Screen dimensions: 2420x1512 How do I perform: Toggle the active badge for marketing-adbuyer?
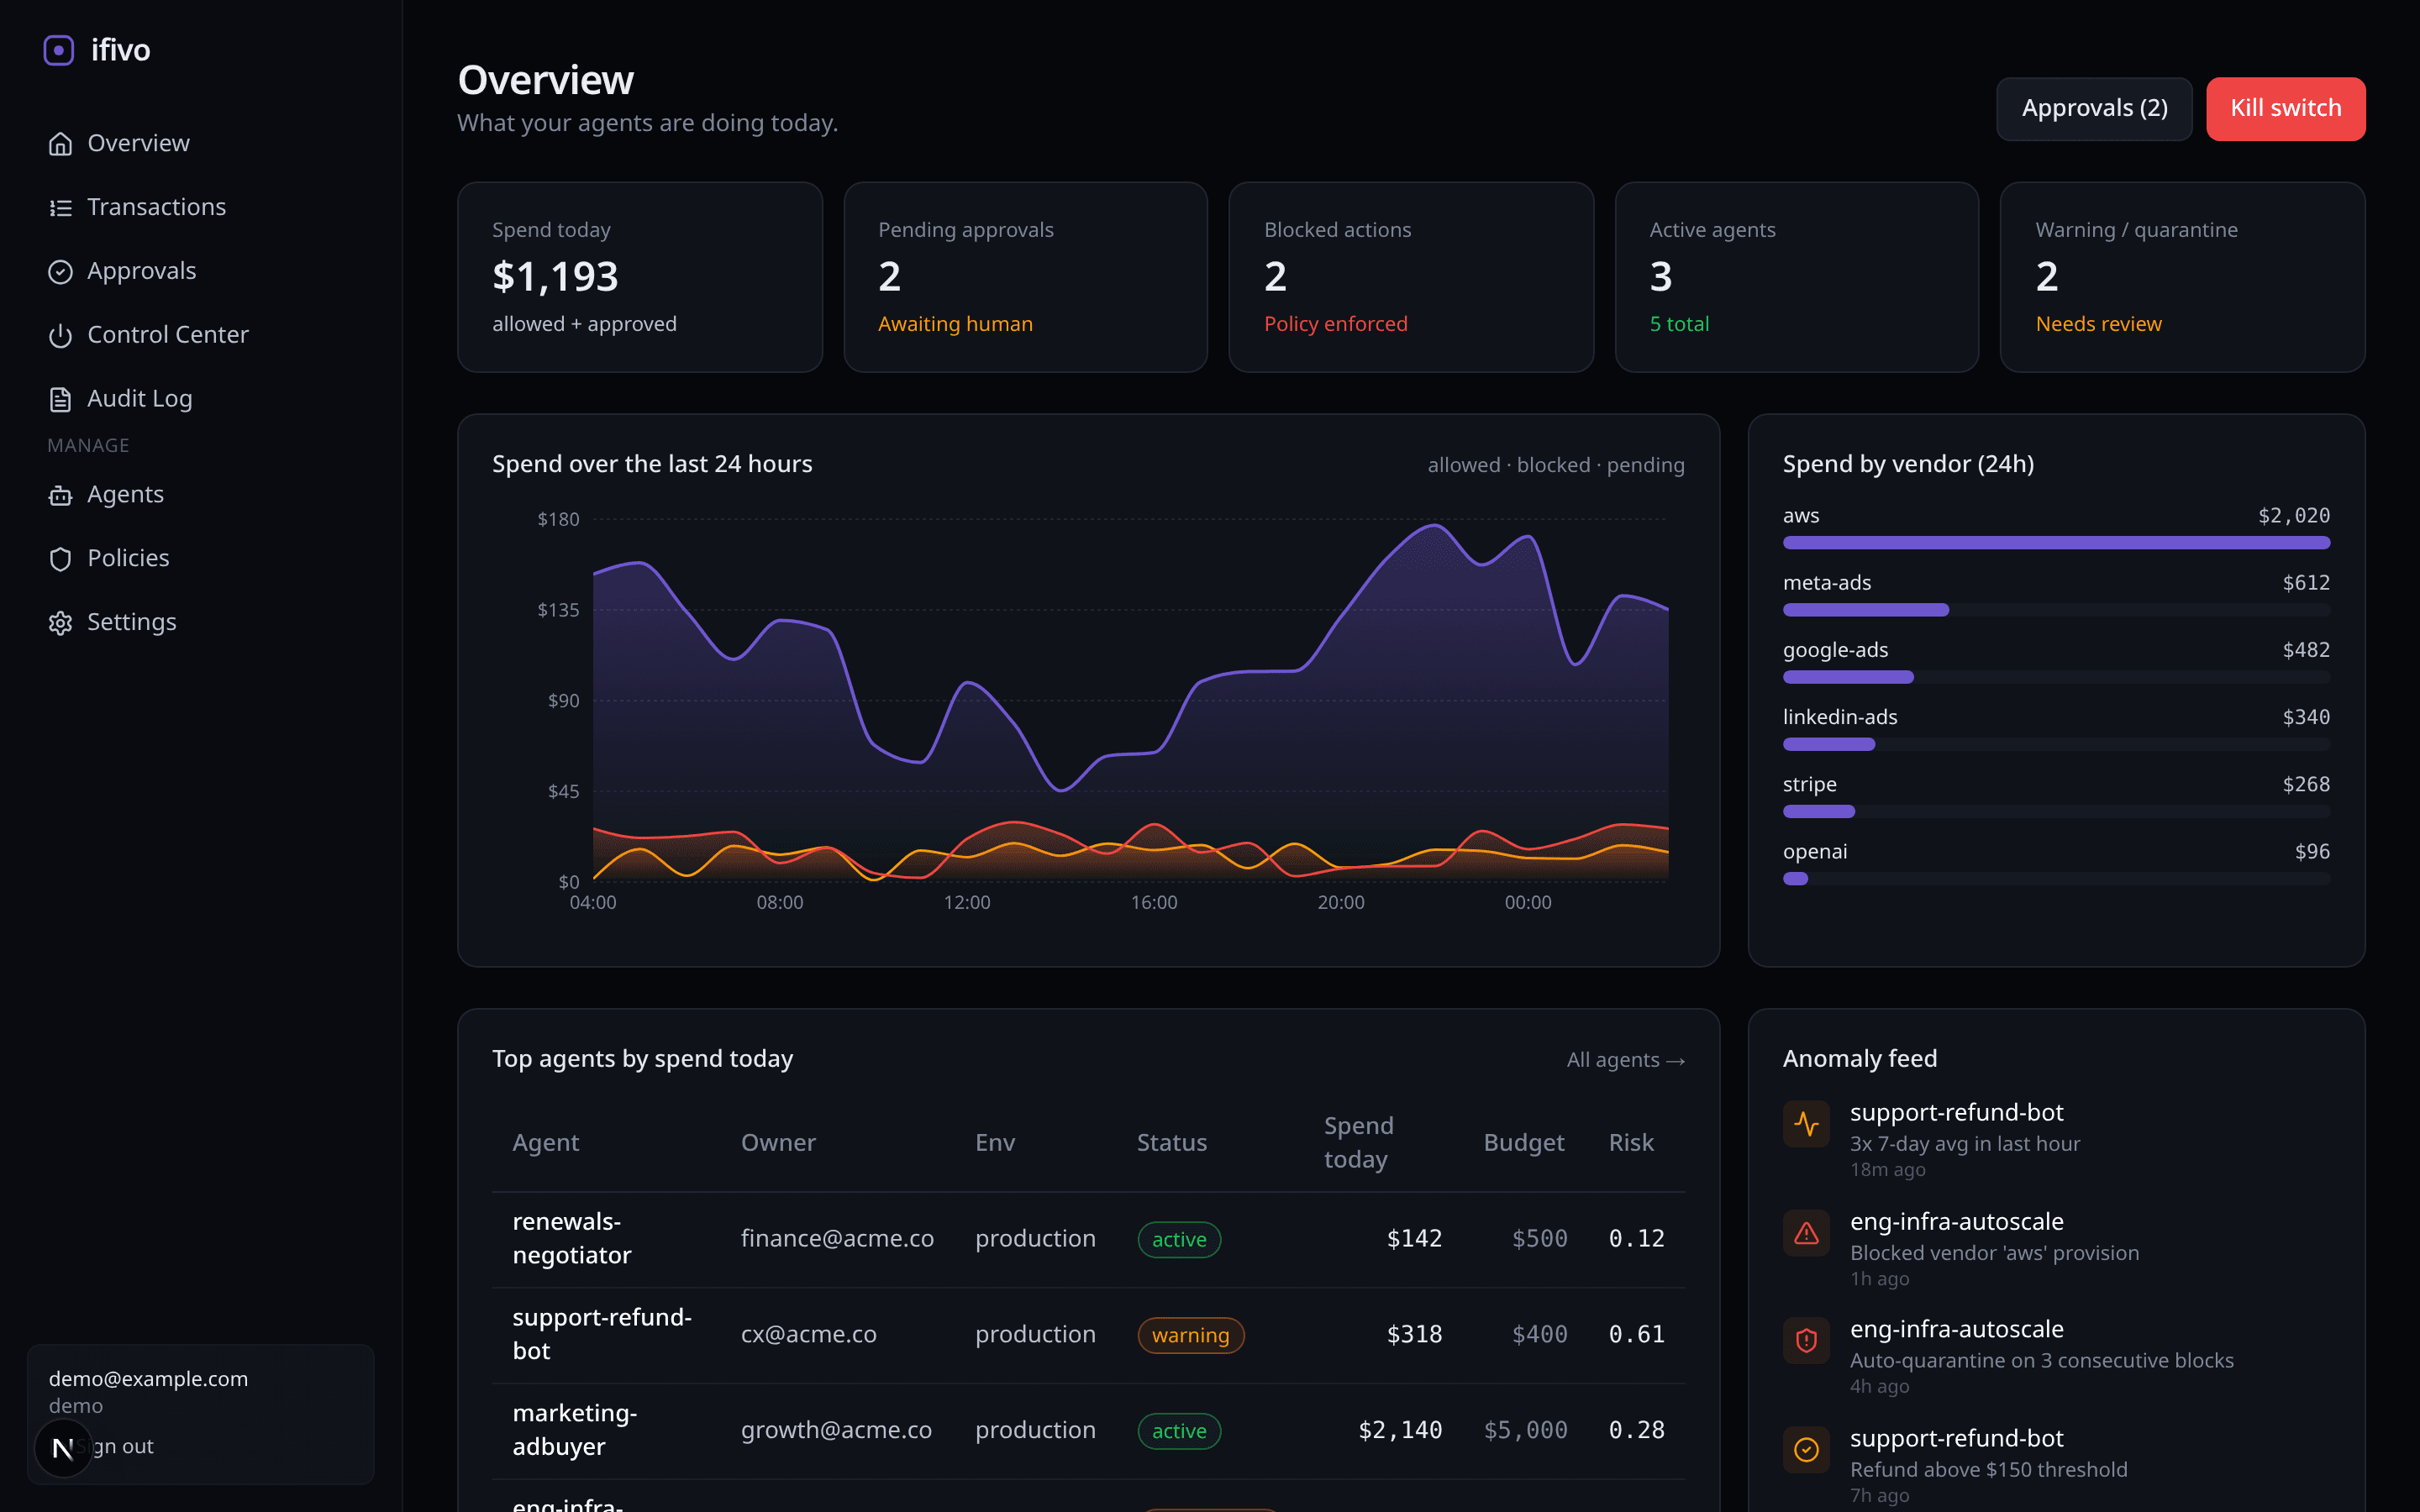tap(1178, 1430)
